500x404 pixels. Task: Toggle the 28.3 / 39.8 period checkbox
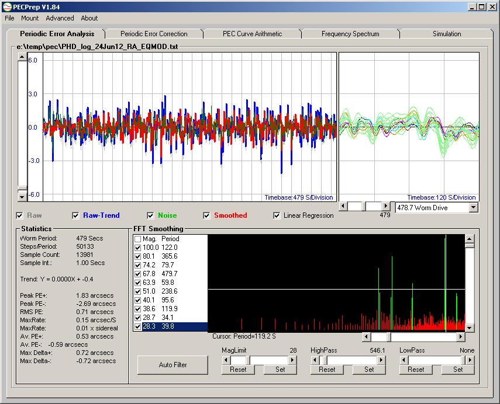(x=138, y=326)
